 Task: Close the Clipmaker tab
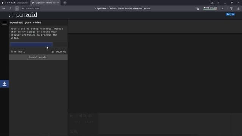coord(58,3)
